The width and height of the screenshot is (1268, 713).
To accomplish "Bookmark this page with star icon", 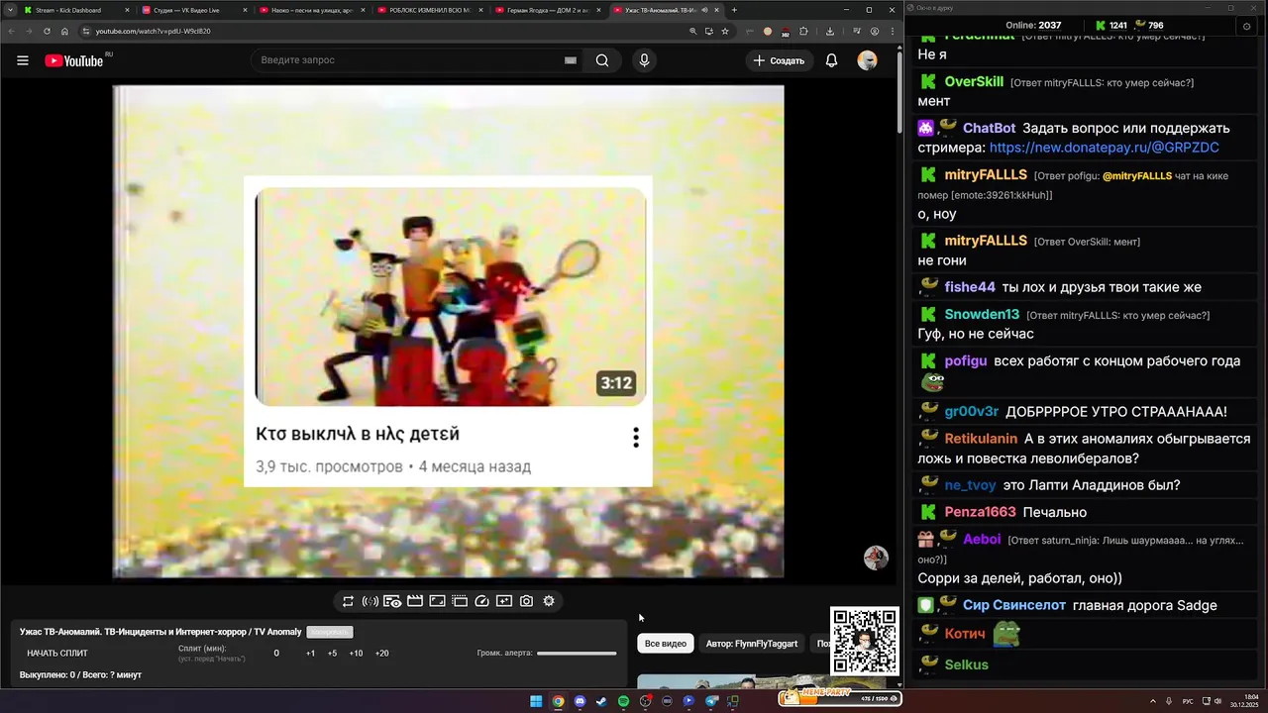I will [725, 31].
